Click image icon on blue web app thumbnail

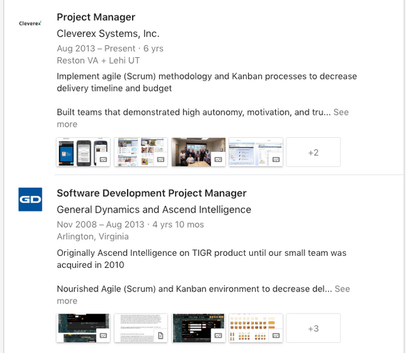pyautogui.click(x=276, y=159)
